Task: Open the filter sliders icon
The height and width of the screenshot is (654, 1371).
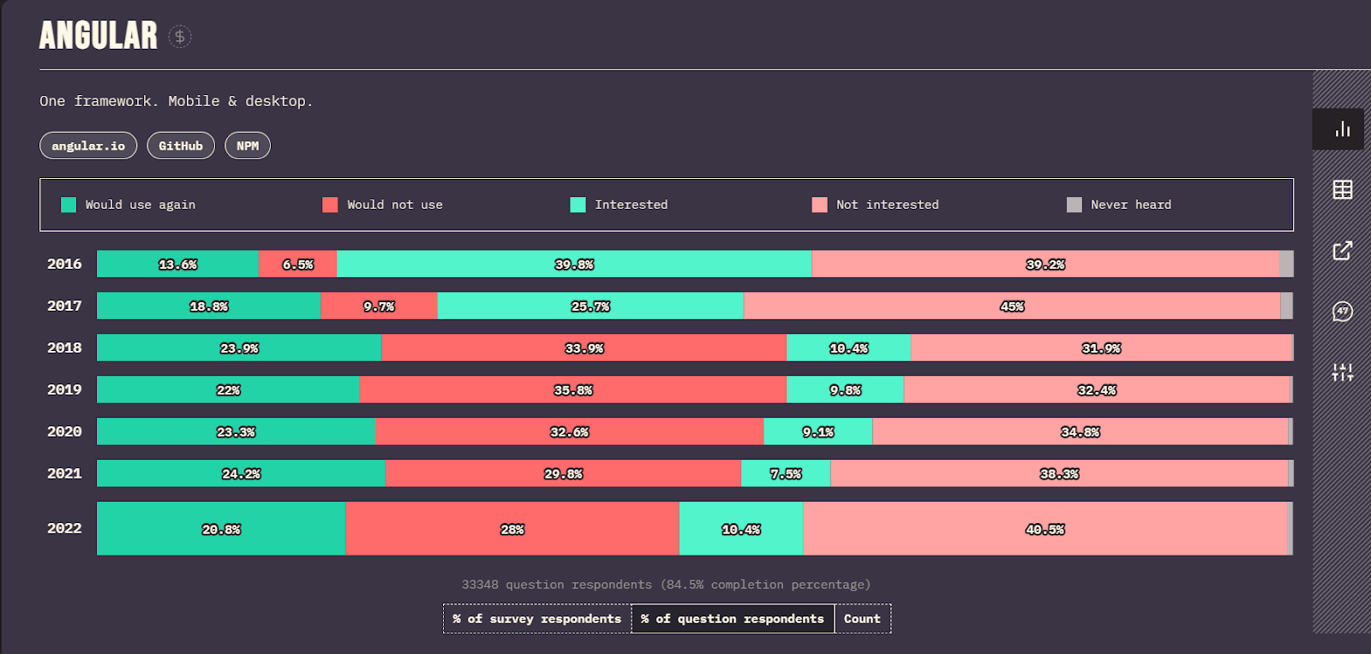Action: pos(1342,372)
